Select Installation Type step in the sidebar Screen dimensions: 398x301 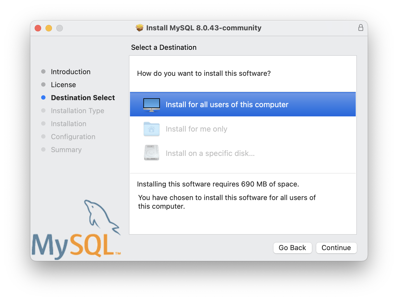coord(77,111)
